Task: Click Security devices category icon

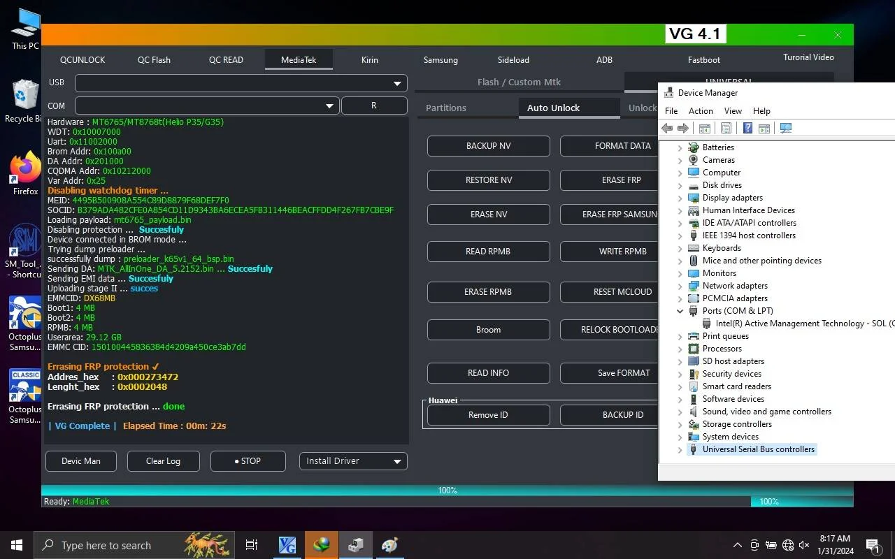Action: point(694,374)
